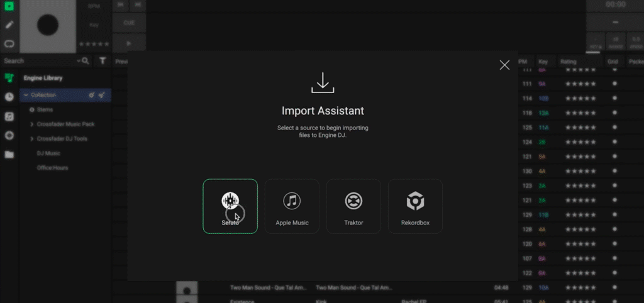Open the green Engine Library sidebar icon
Image resolution: width=644 pixels, height=303 pixels.
pyautogui.click(x=9, y=77)
